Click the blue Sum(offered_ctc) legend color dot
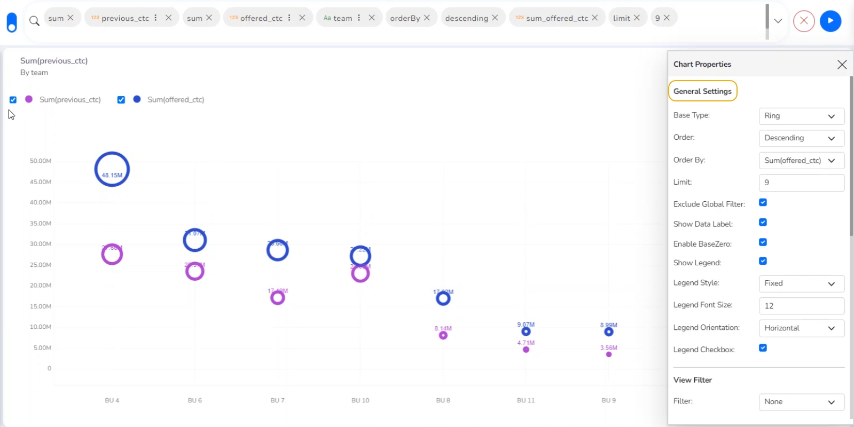This screenshot has width=854, height=427. [x=137, y=99]
